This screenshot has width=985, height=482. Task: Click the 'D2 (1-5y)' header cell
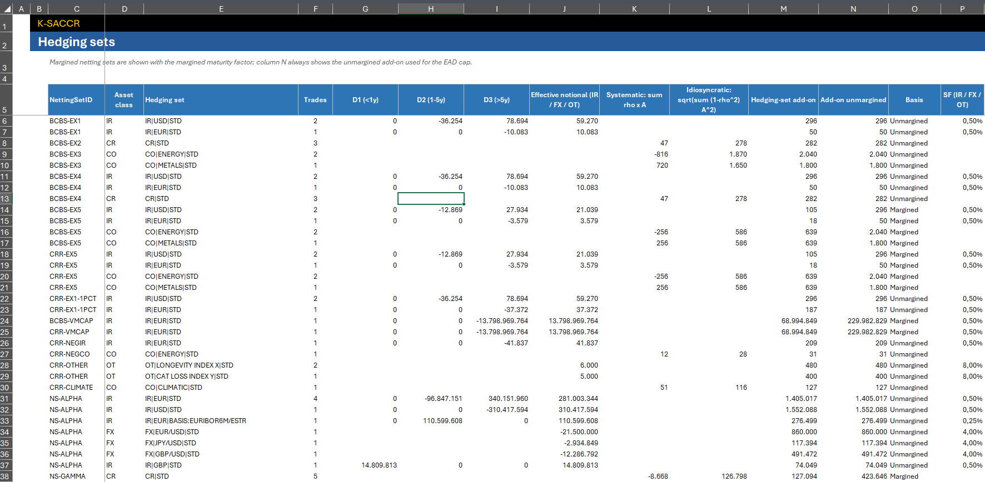(431, 100)
